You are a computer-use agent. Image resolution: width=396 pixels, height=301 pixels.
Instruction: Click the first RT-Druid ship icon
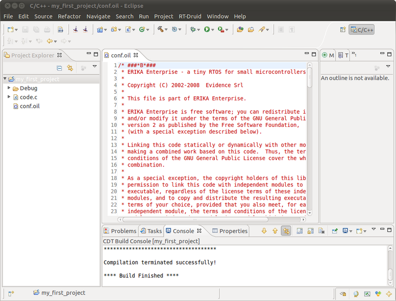(75, 30)
